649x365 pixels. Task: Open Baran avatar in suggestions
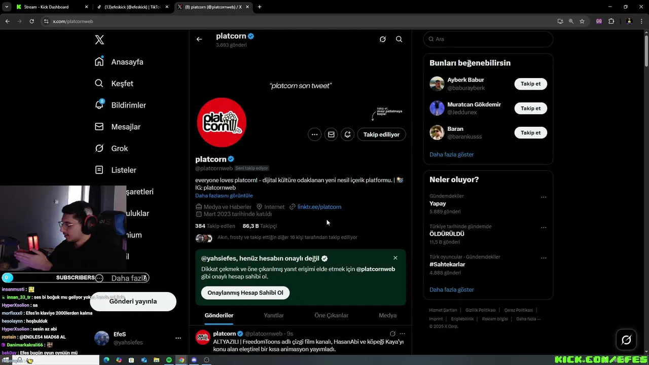[x=437, y=132]
